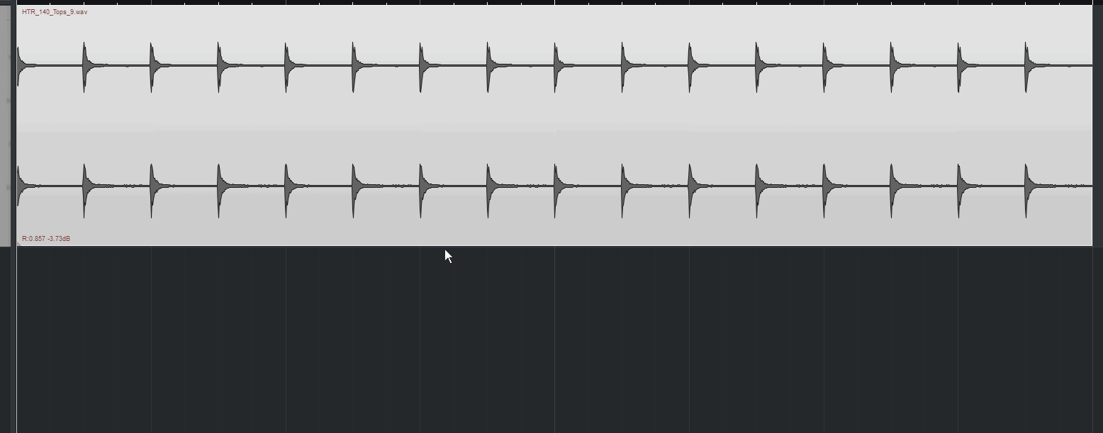Click the third transient of the lower channel
This screenshot has height=433, width=1103.
point(152,186)
